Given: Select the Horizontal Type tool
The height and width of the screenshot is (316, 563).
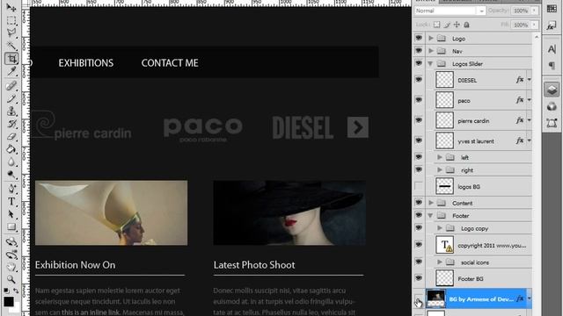Looking at the screenshot, I should 11,201.
